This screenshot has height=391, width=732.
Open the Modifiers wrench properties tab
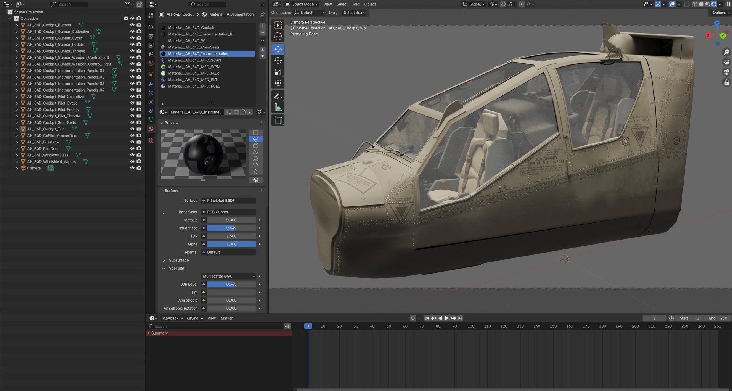(151, 84)
